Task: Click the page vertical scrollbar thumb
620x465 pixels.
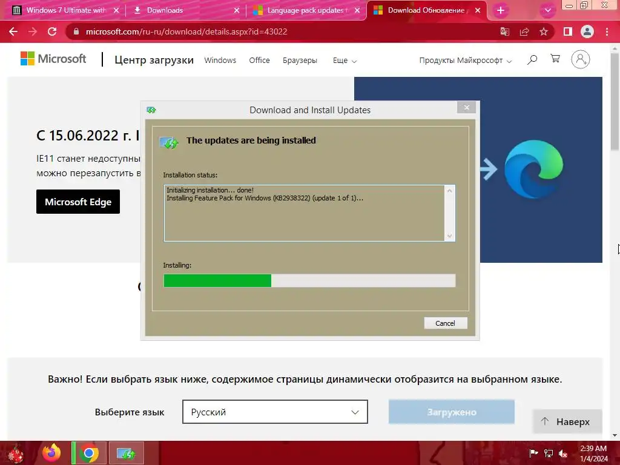Action: [x=615, y=101]
